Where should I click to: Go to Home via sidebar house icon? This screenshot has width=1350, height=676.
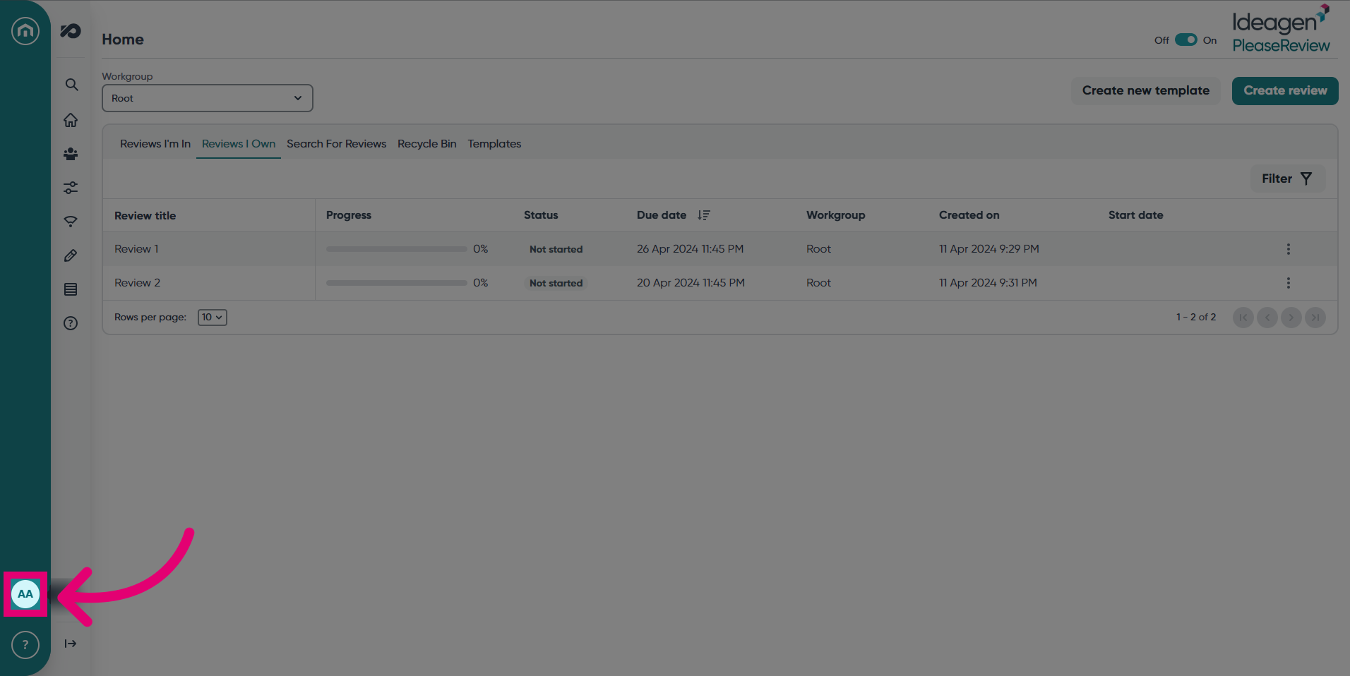coord(71,120)
